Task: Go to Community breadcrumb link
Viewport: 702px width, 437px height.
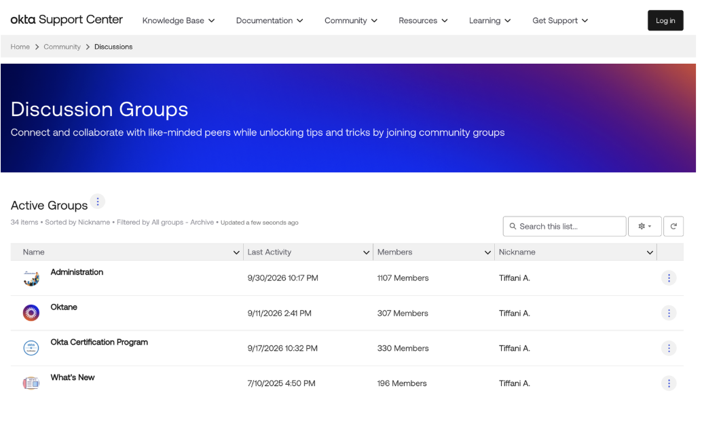Action: [62, 47]
